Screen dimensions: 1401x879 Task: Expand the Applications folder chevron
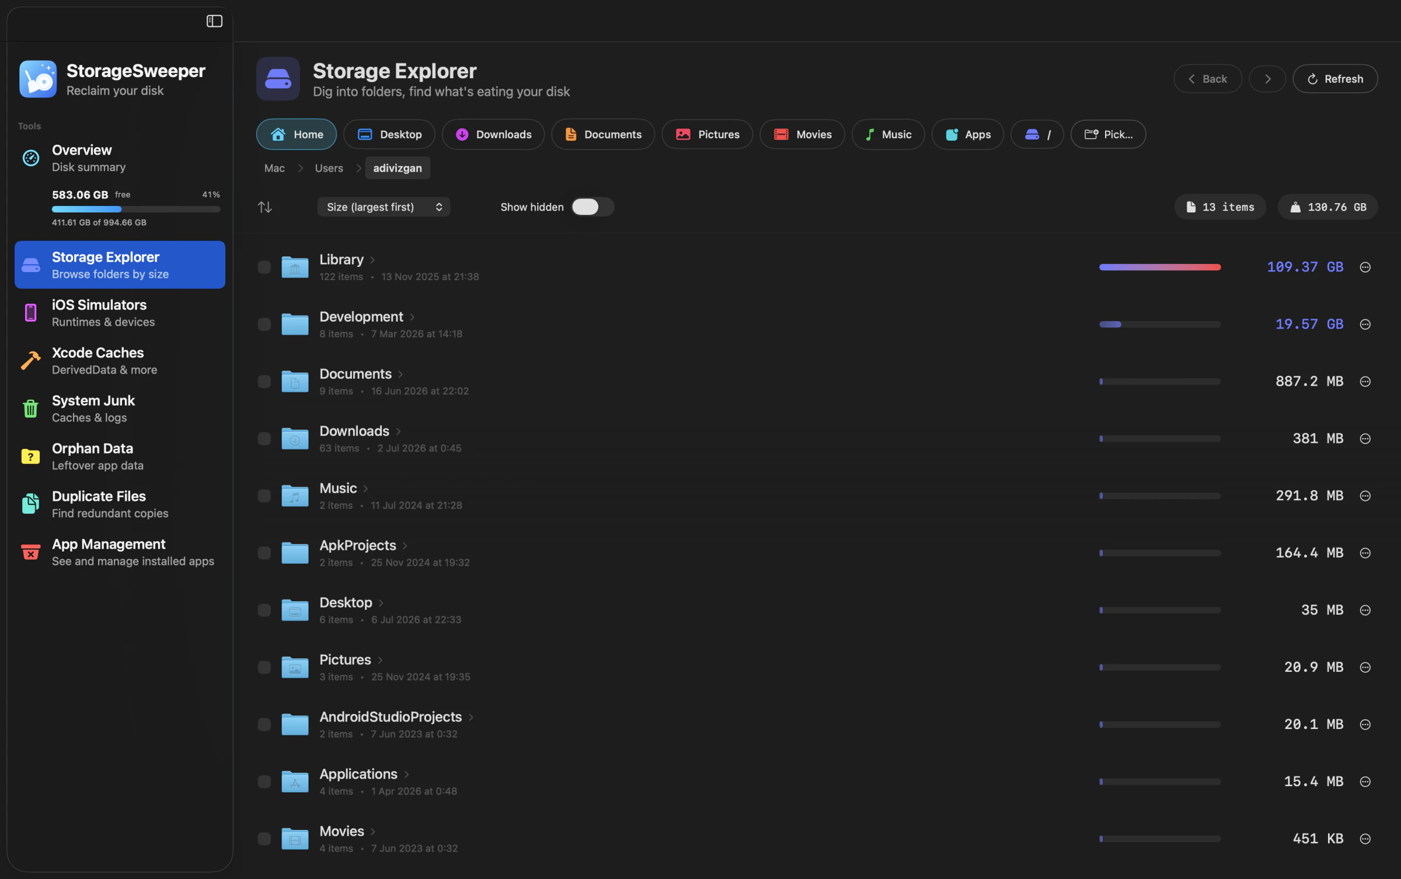pyautogui.click(x=406, y=775)
